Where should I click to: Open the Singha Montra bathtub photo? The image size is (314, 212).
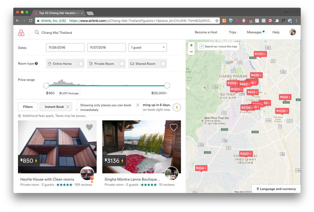point(142,147)
